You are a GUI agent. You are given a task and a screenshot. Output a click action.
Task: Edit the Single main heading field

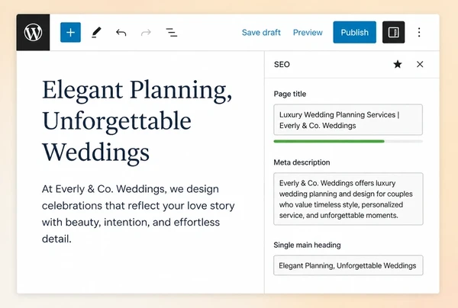click(x=348, y=265)
